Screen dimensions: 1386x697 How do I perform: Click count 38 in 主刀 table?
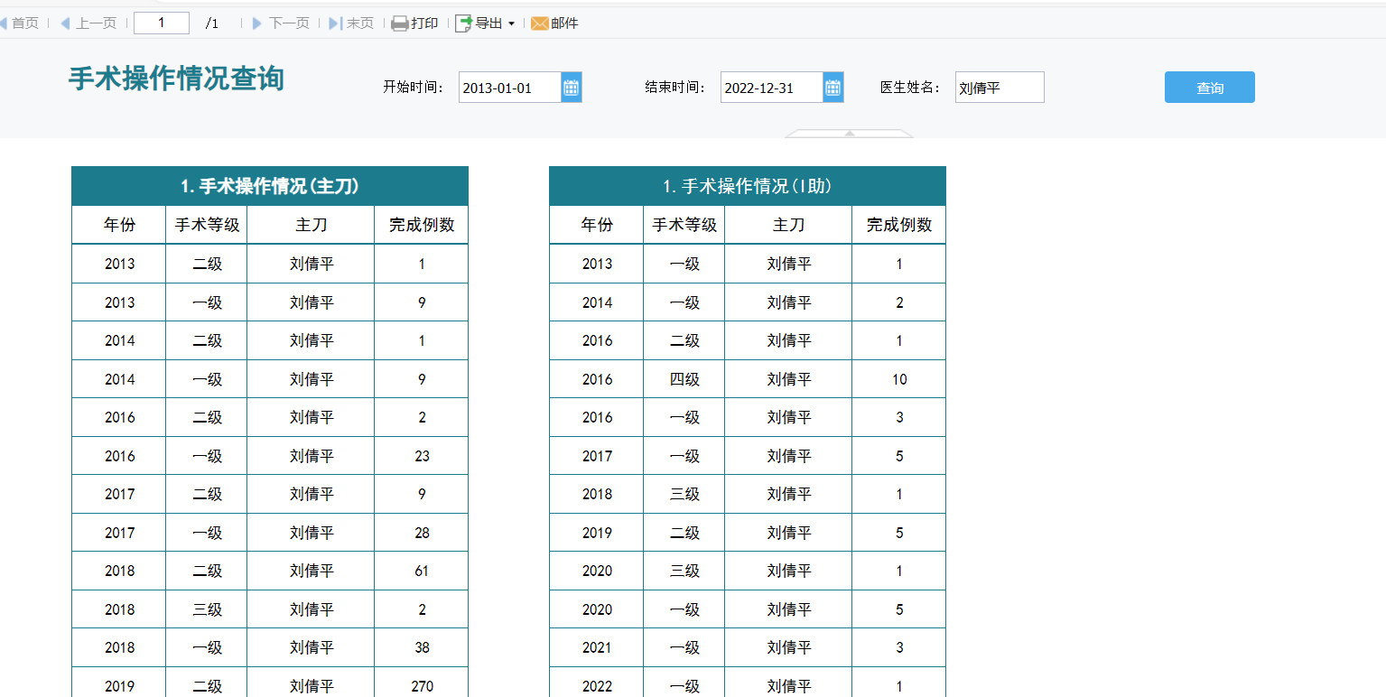[422, 647]
